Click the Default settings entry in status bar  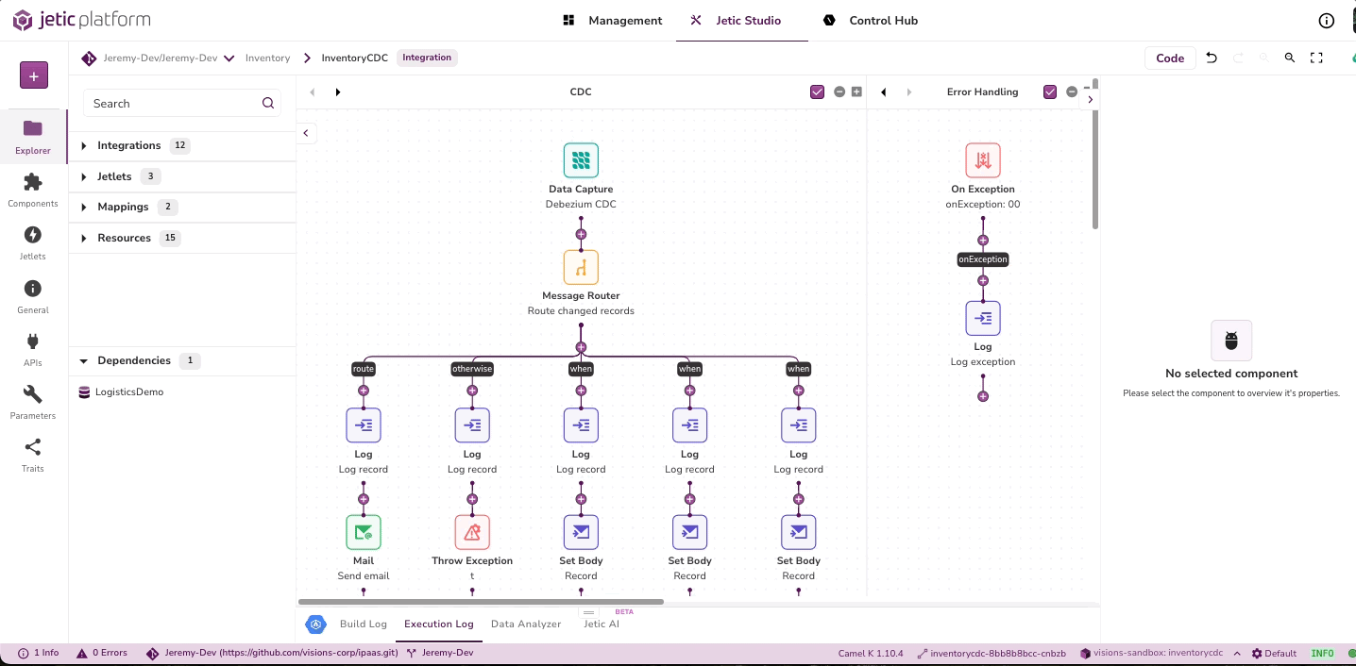click(1274, 653)
